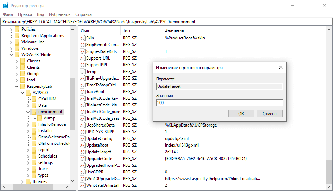
Task: Click the Win10UpgradeD... entry icon
Action: (83, 178)
